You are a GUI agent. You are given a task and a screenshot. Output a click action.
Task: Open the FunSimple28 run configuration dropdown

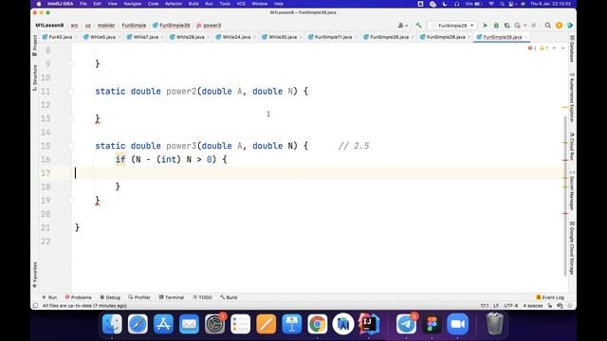[451, 26]
